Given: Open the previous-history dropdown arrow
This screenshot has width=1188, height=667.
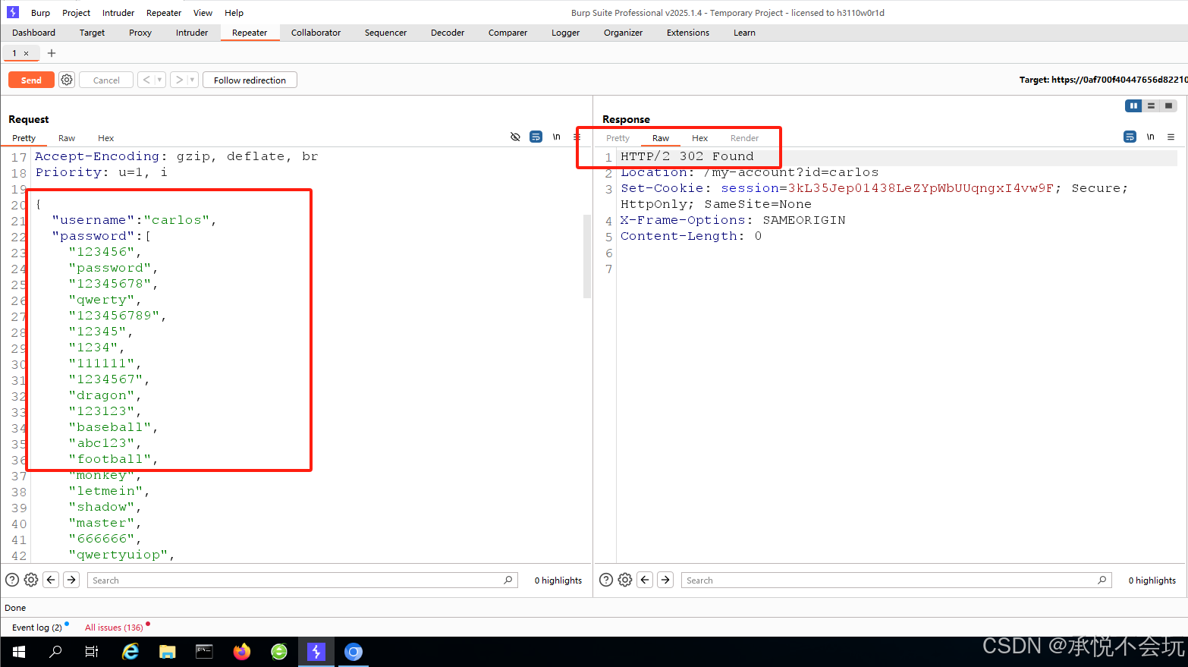Looking at the screenshot, I should click(x=160, y=80).
